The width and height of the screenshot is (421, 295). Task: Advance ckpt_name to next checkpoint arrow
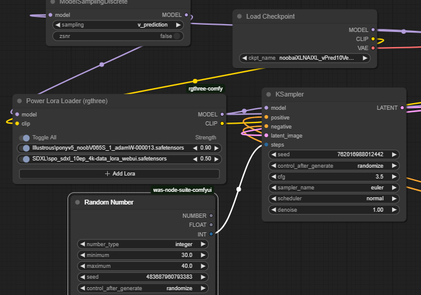click(x=365, y=58)
